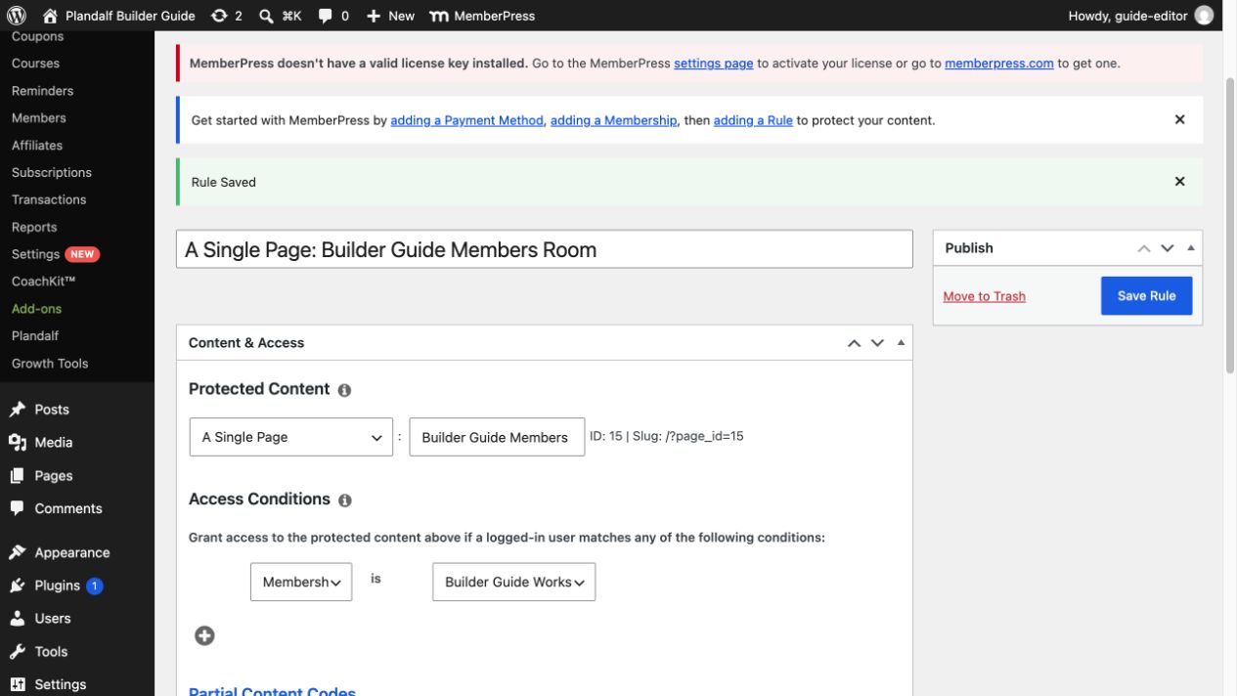This screenshot has width=1237, height=696.
Task: Open Members in MemberPress submenu
Action: [38, 118]
